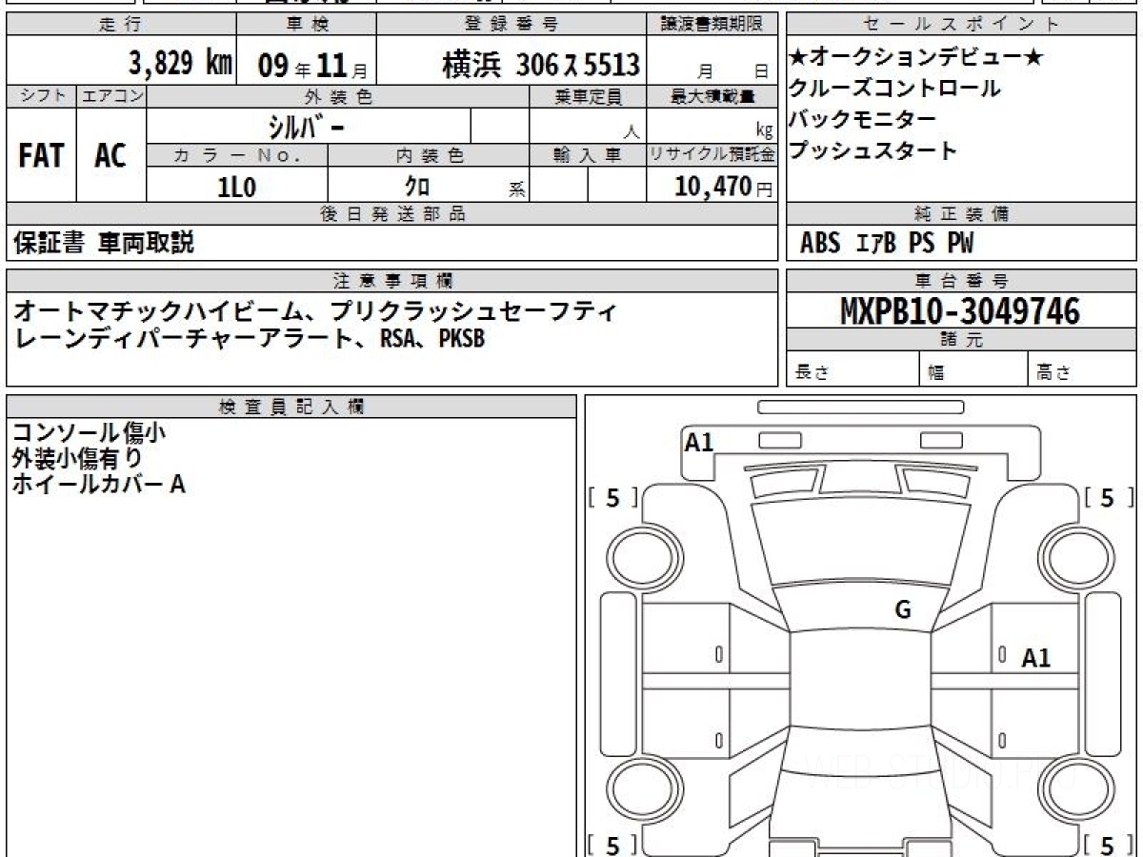Click the 諸元 header
The image size is (1143, 857).
pyautogui.click(x=961, y=340)
